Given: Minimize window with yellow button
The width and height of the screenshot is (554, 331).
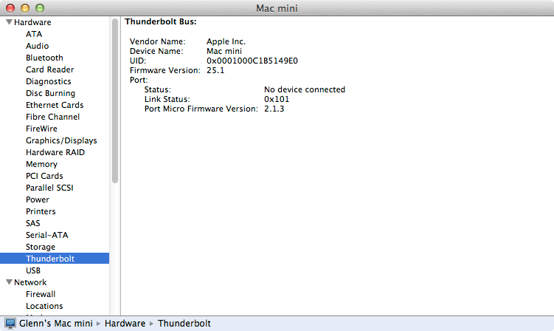Looking at the screenshot, I should click(x=25, y=8).
